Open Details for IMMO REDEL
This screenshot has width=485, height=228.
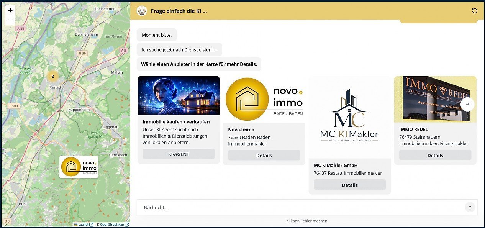(x=435, y=155)
